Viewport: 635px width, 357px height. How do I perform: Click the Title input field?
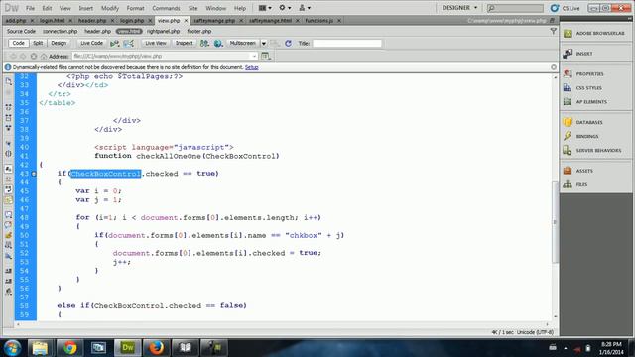(x=347, y=43)
